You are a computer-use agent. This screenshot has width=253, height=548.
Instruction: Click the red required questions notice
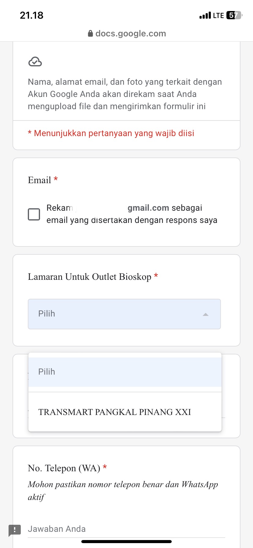click(x=111, y=133)
